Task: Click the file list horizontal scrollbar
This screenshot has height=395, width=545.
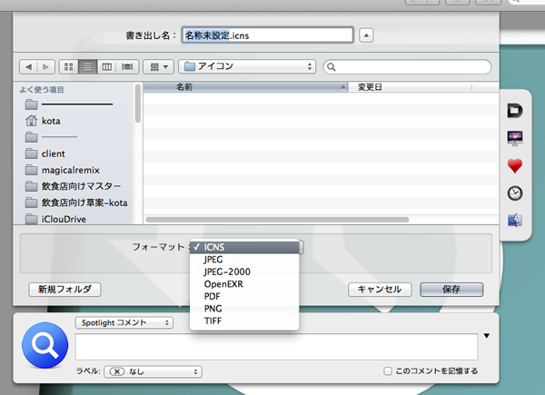Action: [277, 220]
